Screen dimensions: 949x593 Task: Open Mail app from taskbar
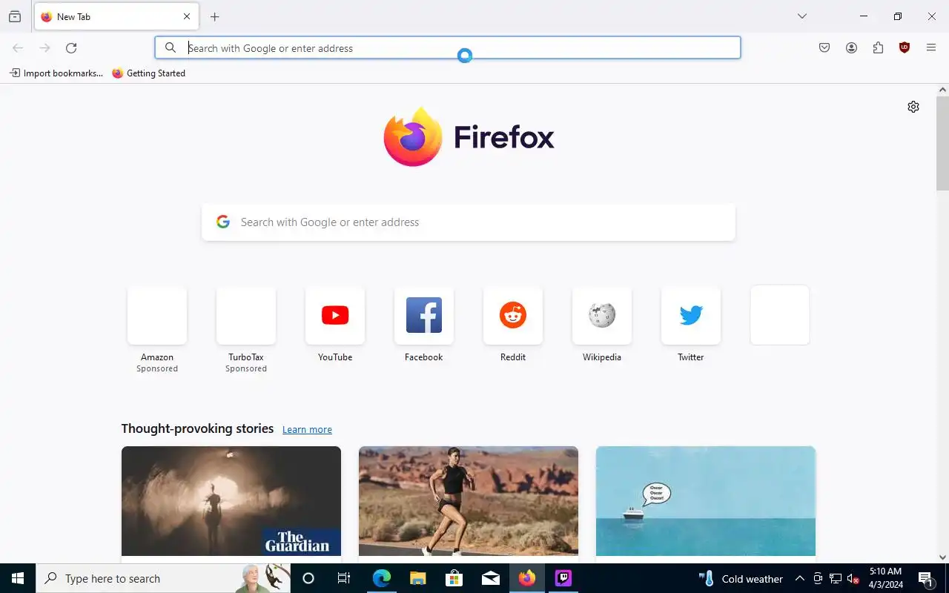[x=490, y=578]
